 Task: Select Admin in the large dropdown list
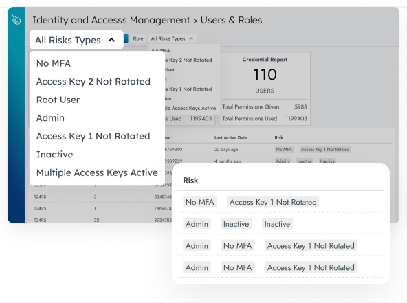point(50,117)
